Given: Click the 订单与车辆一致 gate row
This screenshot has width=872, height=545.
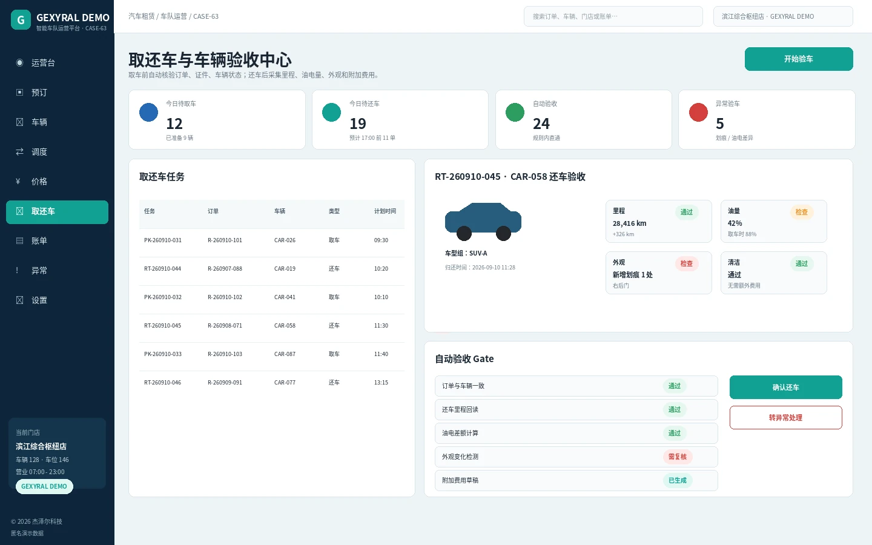Looking at the screenshot, I should tap(576, 386).
